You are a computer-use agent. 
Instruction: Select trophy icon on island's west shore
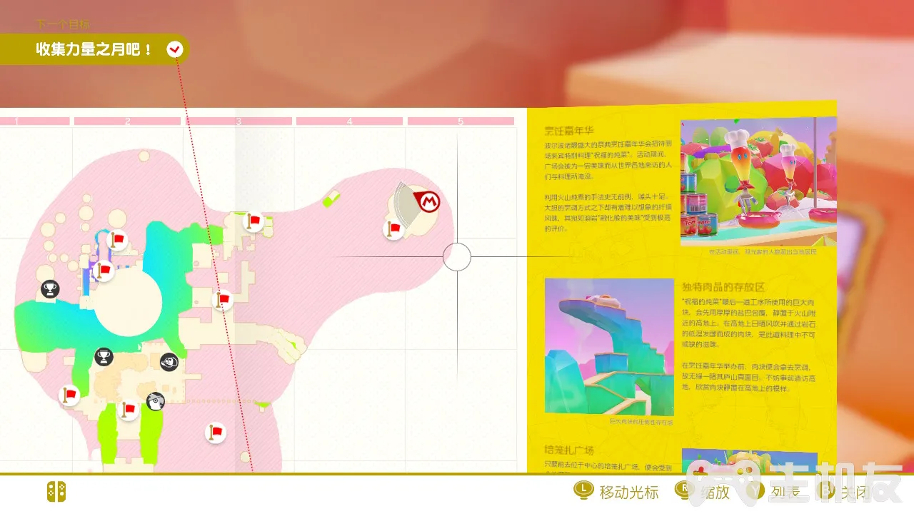point(50,289)
